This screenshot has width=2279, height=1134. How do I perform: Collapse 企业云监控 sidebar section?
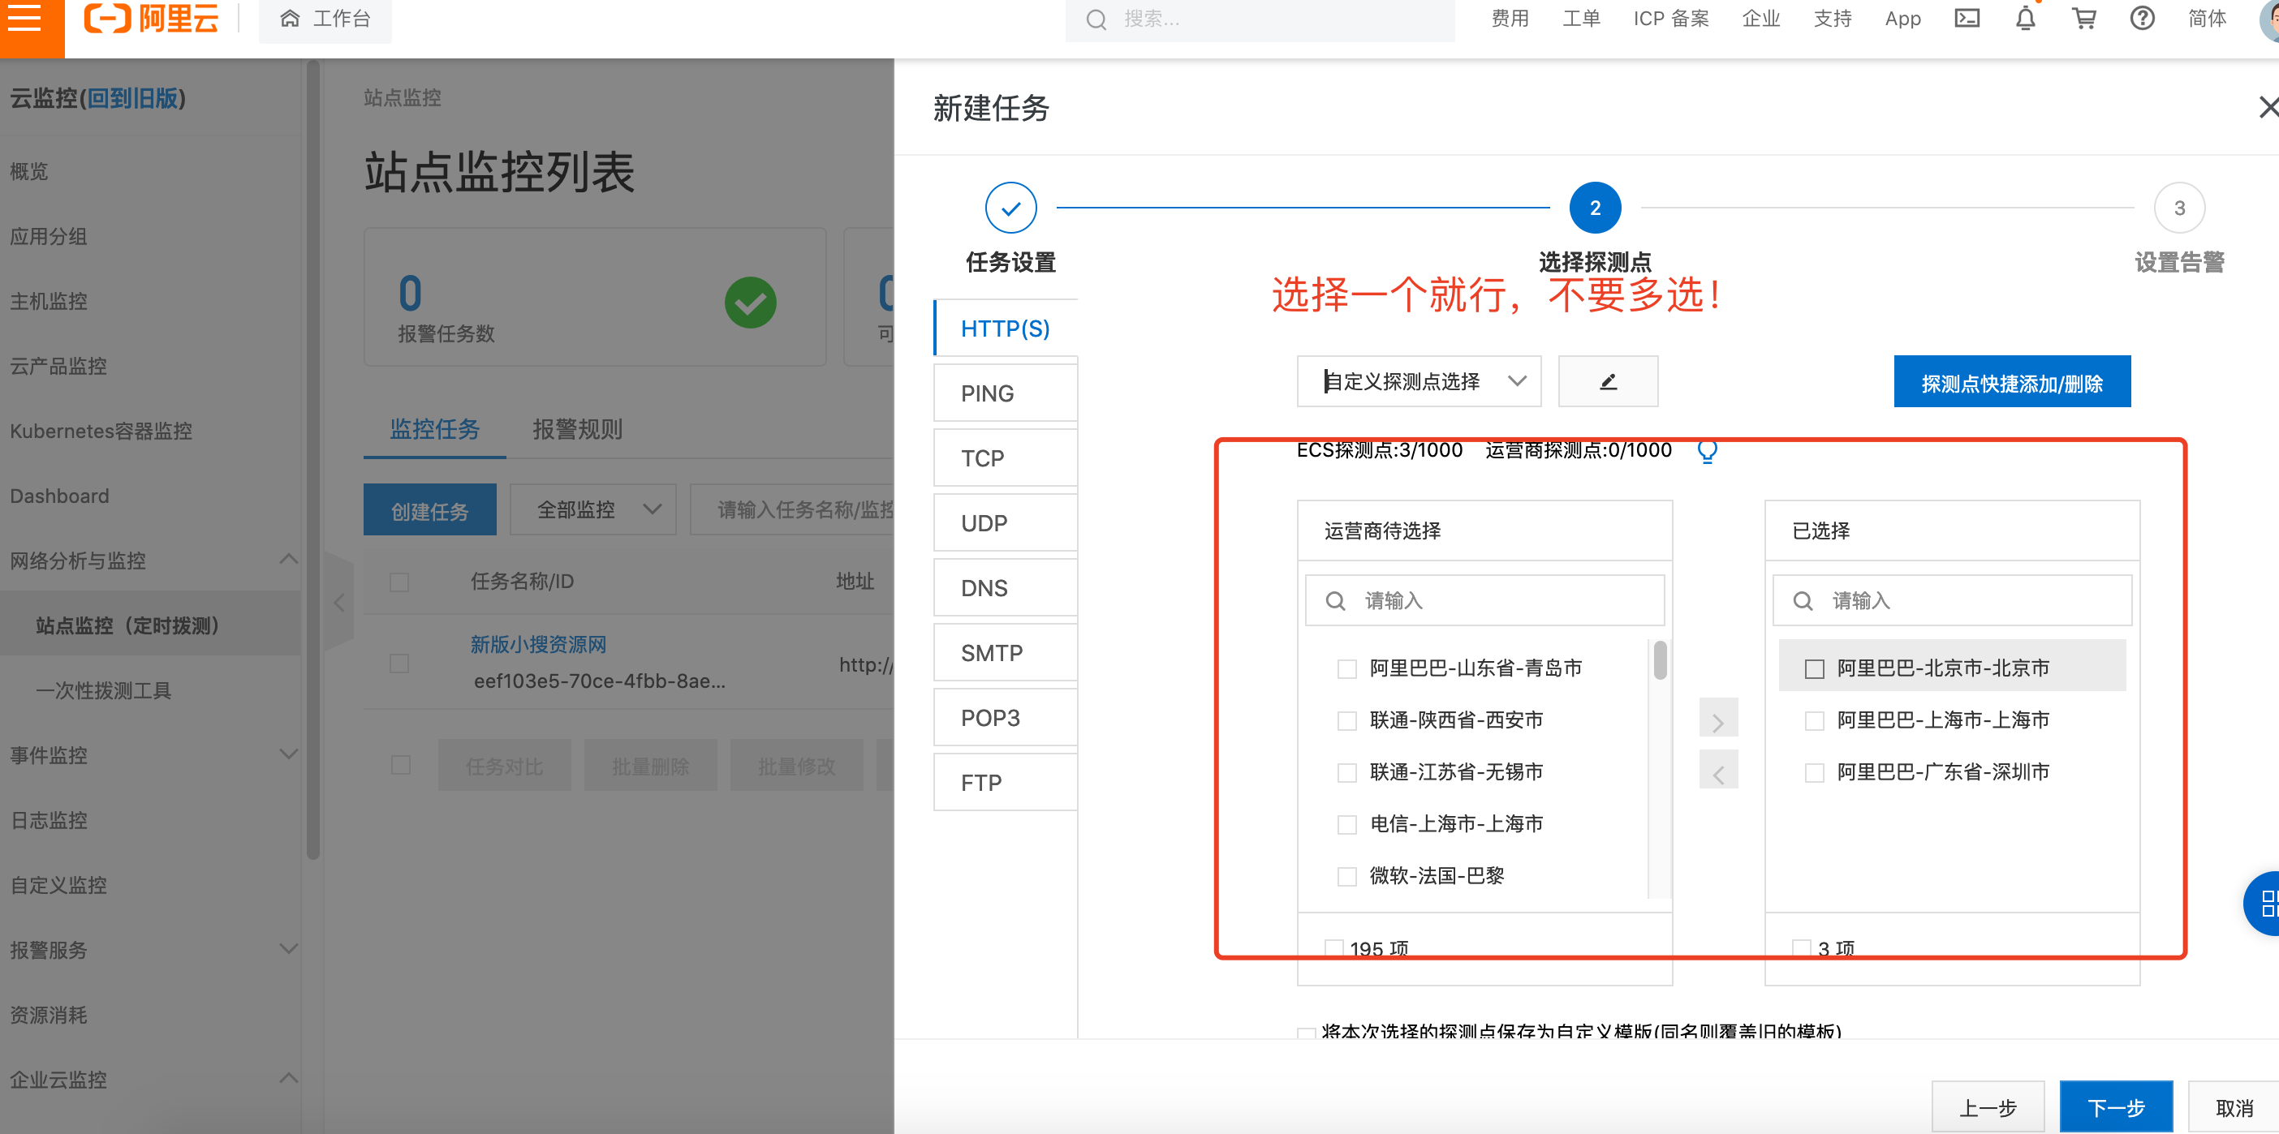tap(288, 1078)
